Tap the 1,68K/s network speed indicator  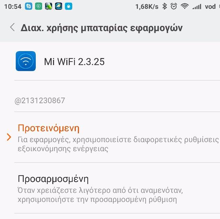pos(147,7)
